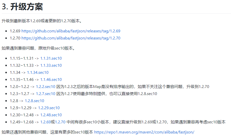Image resolution: width=231 pixels, height=137 pixels.
Task: Open the 1.1.34.sec10 version link
Action: pos(38,73)
